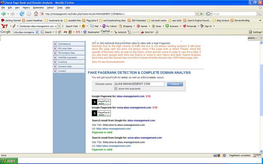Expand the bookmarks toolbar overflow chevron
The height and width of the screenshot is (164, 263).
tap(260, 20)
